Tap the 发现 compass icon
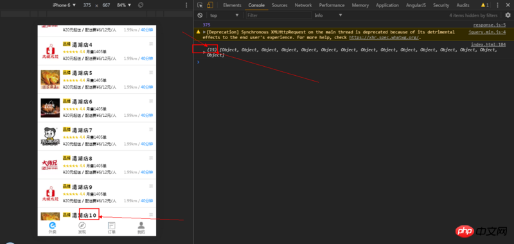514x244 pixels. (82, 225)
